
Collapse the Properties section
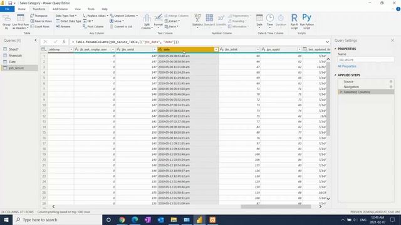click(335, 49)
